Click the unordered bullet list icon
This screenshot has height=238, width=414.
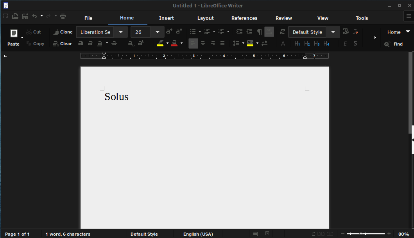coord(193,32)
